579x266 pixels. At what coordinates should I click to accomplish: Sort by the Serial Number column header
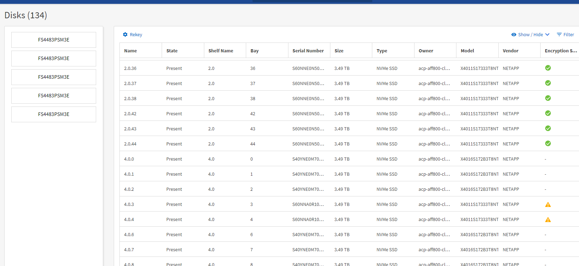point(308,51)
